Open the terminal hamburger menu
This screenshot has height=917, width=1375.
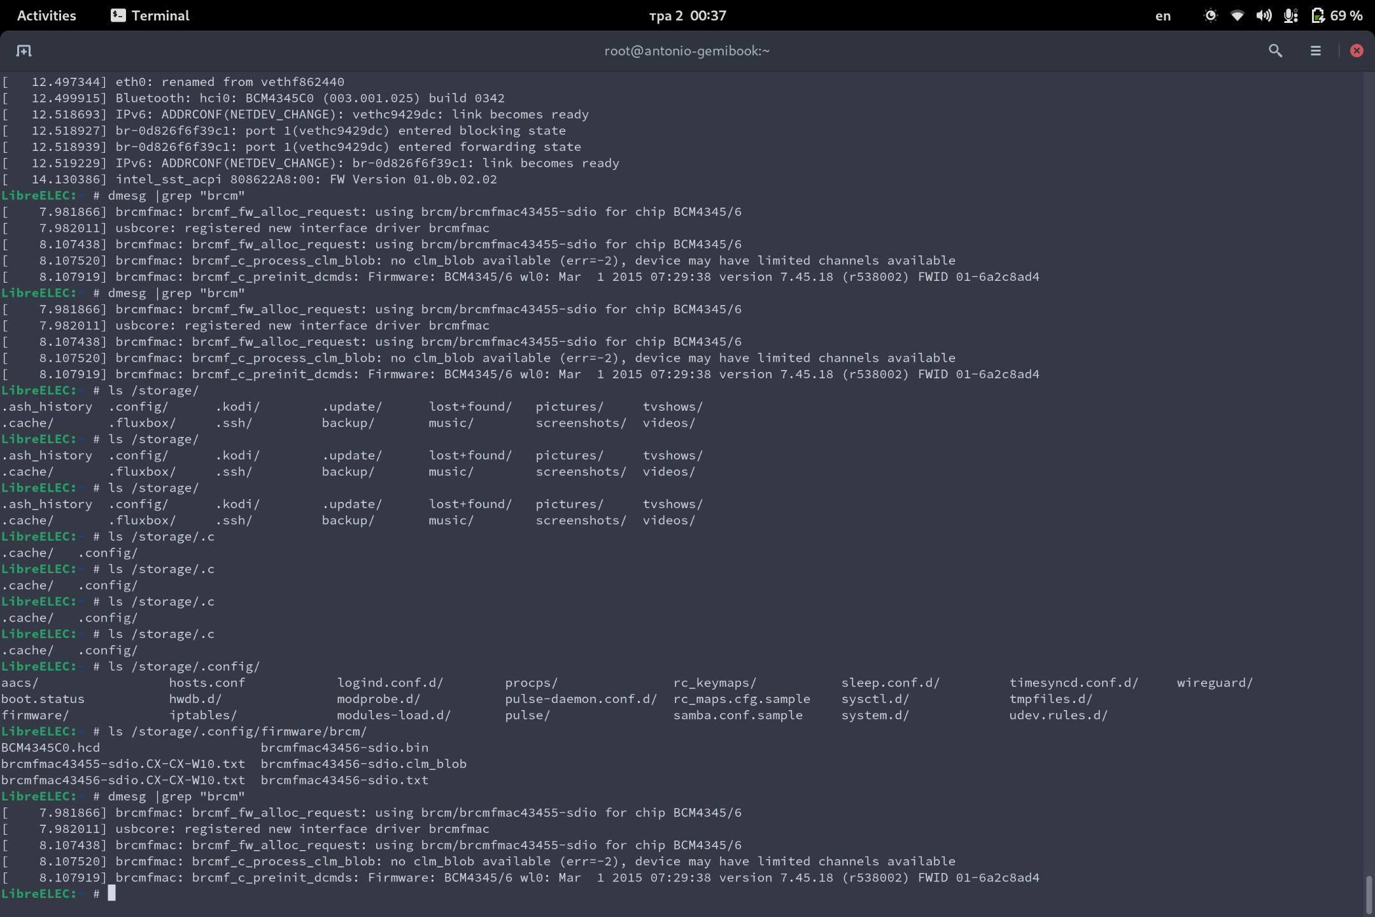1316,51
